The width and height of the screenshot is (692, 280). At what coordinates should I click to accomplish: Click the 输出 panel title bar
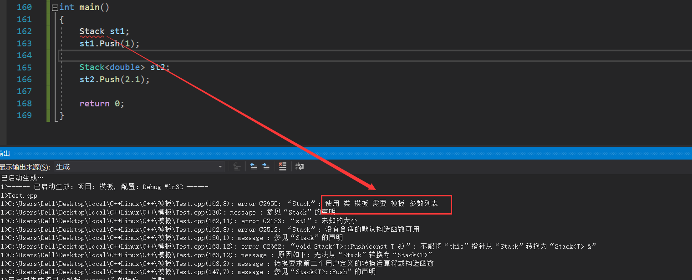(x=346, y=154)
